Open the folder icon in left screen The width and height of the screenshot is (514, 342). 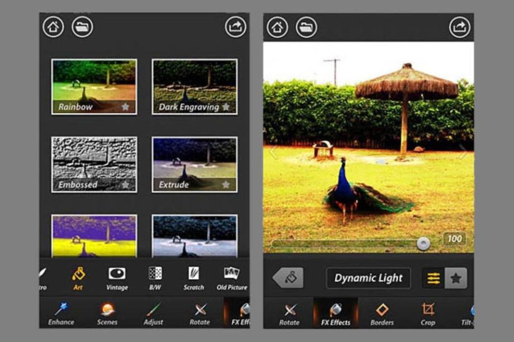[82, 27]
